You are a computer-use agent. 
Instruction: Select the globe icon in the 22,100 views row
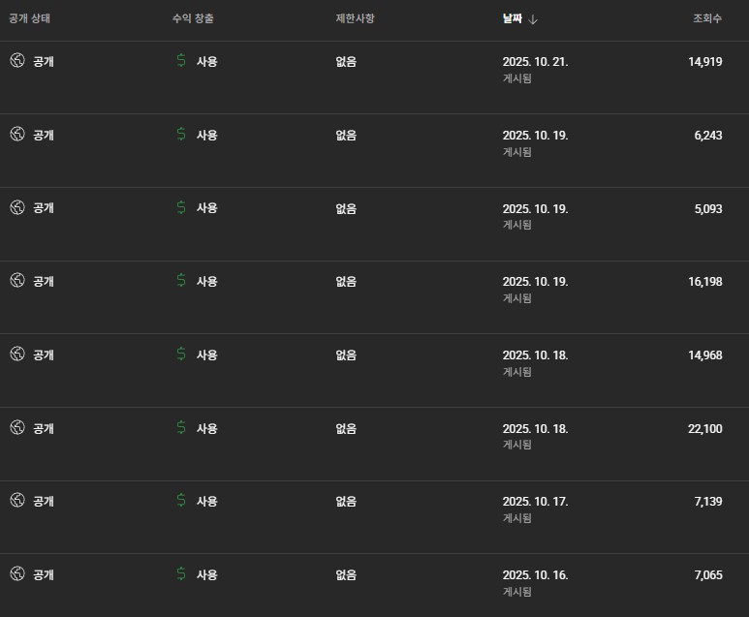(x=16, y=427)
